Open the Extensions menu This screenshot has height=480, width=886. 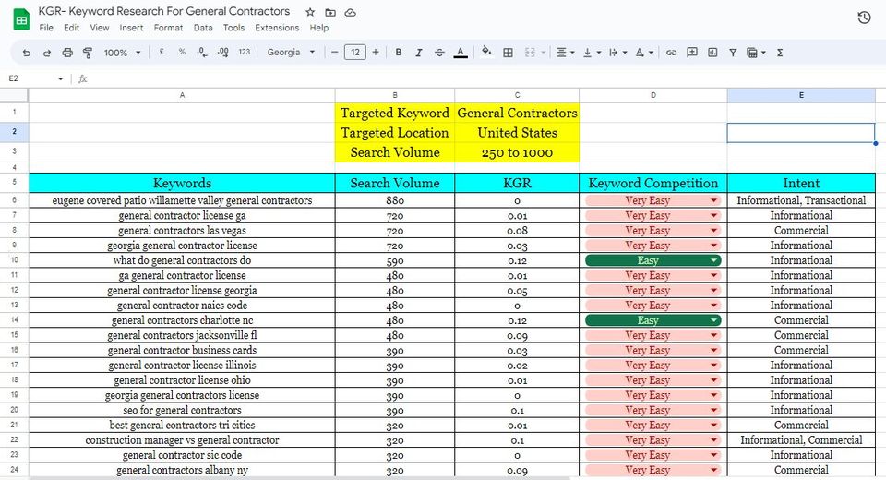277,28
